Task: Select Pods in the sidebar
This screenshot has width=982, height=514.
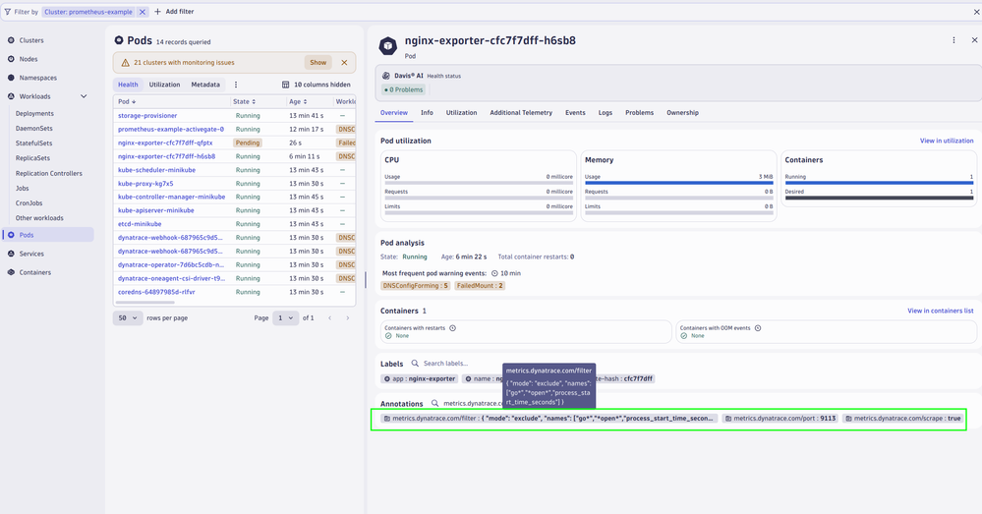Action: coord(49,235)
